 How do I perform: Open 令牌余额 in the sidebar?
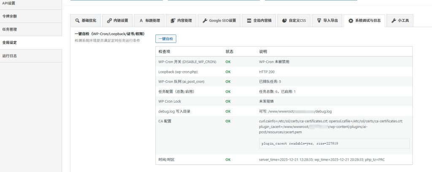pos(31,16)
